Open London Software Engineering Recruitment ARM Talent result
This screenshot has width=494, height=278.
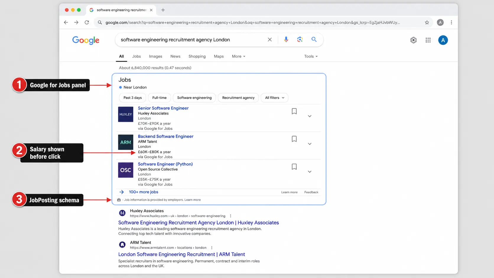pos(182,254)
